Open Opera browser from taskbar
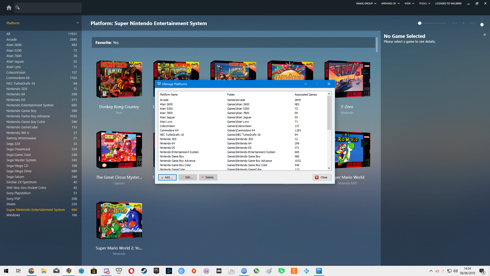490x276 pixels. (131, 271)
